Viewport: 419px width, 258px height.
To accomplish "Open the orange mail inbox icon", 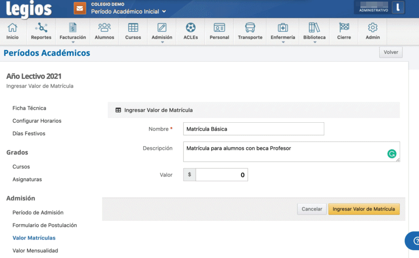I will pyautogui.click(x=80, y=8).
